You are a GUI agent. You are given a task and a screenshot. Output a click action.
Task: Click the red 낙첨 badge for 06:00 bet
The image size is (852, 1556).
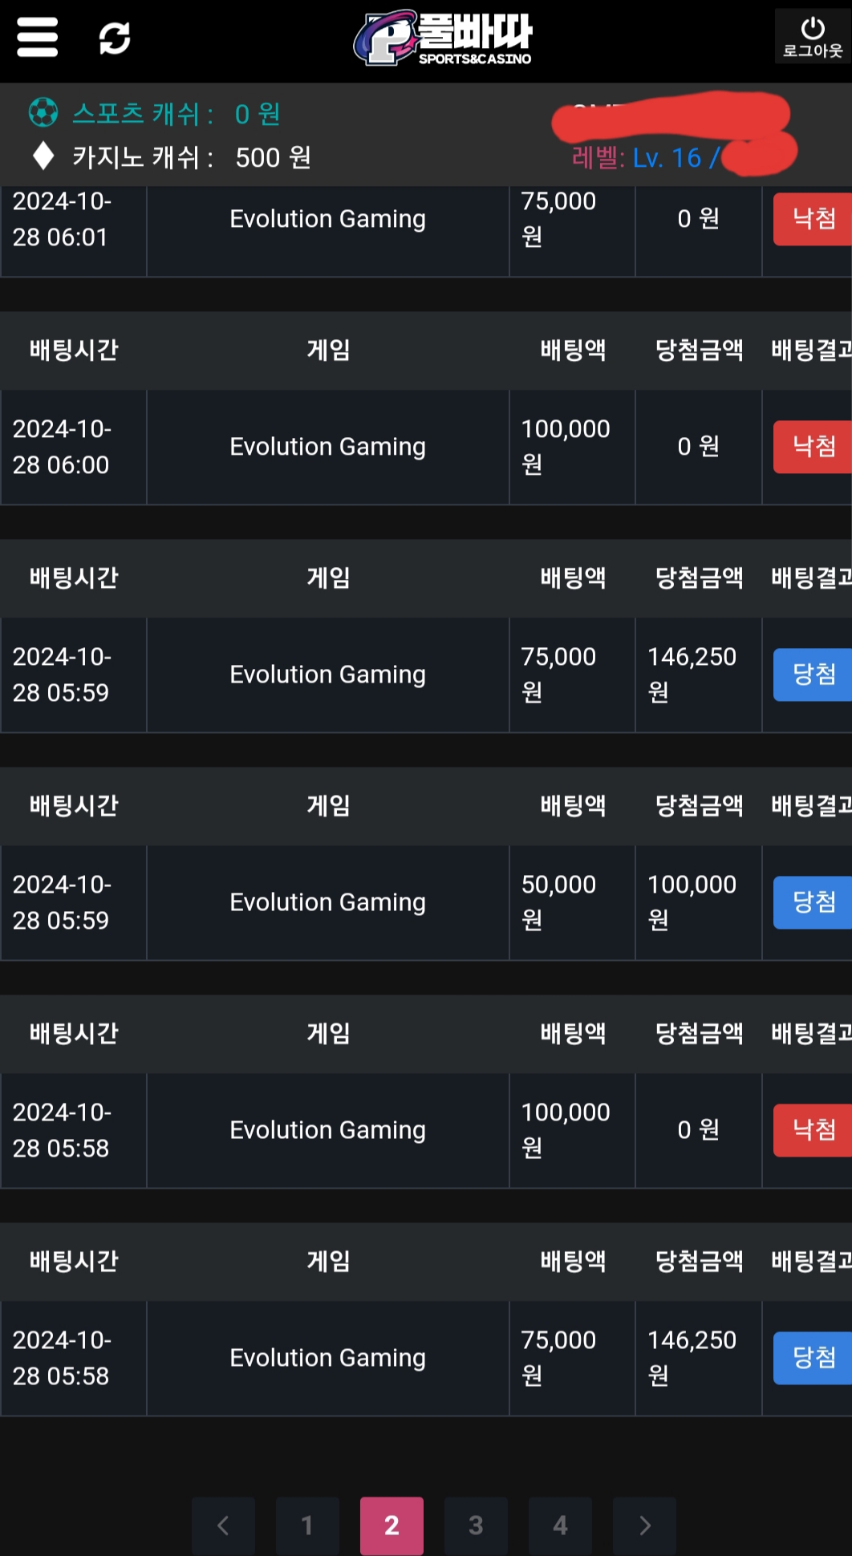pos(812,447)
